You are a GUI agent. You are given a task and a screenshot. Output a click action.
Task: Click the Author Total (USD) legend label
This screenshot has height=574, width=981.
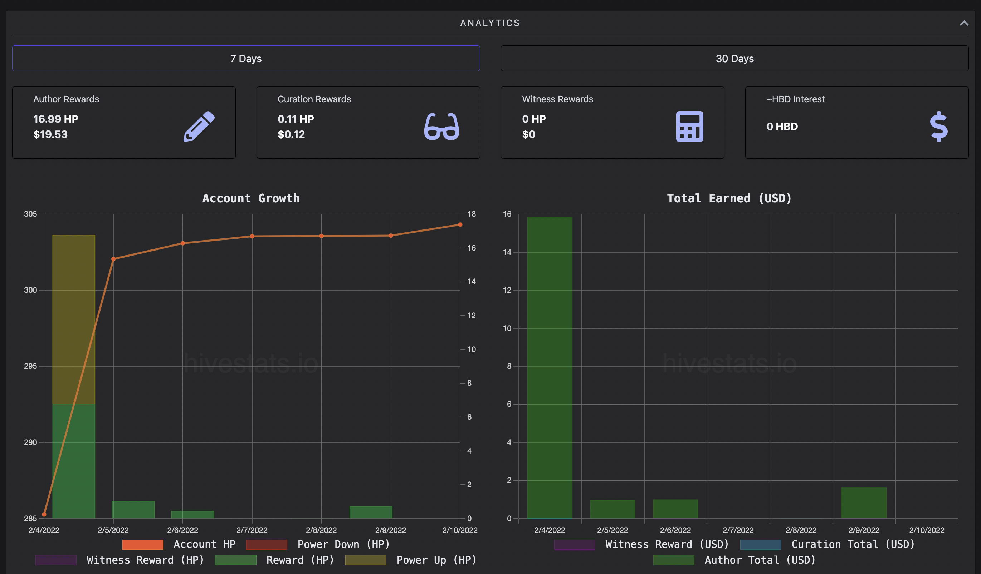click(x=760, y=560)
